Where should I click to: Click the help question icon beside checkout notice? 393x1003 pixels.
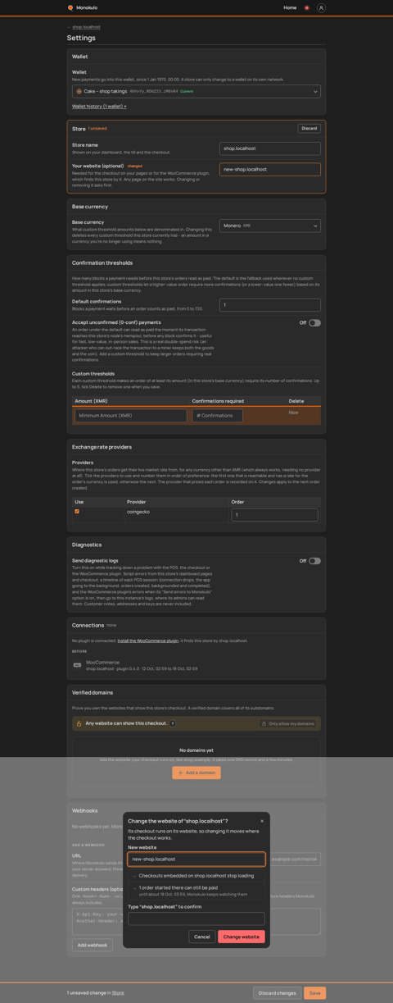[173, 723]
